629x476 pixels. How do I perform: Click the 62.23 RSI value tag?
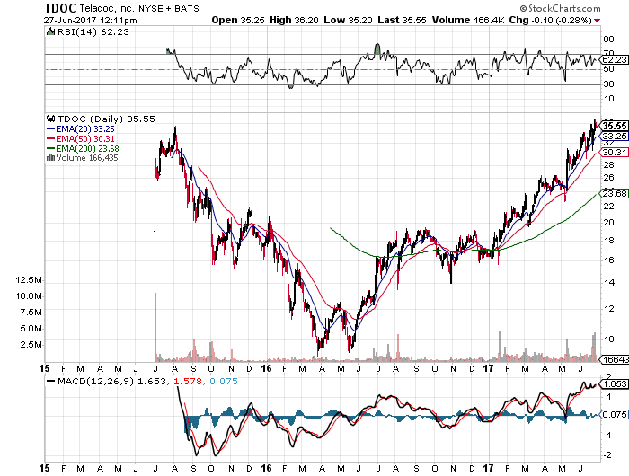pyautogui.click(x=614, y=60)
